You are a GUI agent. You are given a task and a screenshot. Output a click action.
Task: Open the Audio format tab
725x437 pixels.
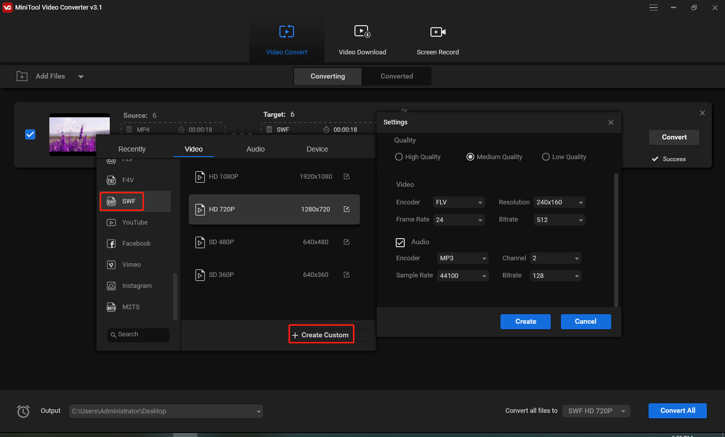256,149
